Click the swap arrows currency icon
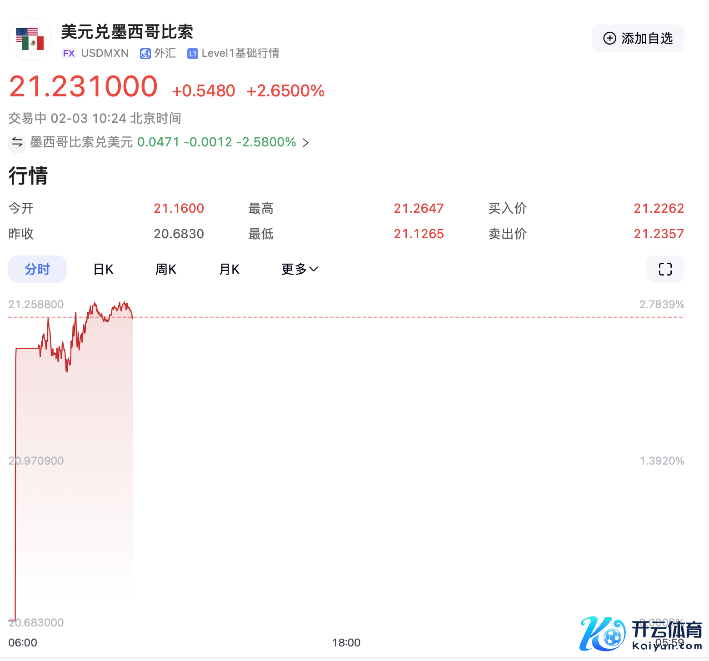Viewport: 709px width, 661px height. coord(17,142)
